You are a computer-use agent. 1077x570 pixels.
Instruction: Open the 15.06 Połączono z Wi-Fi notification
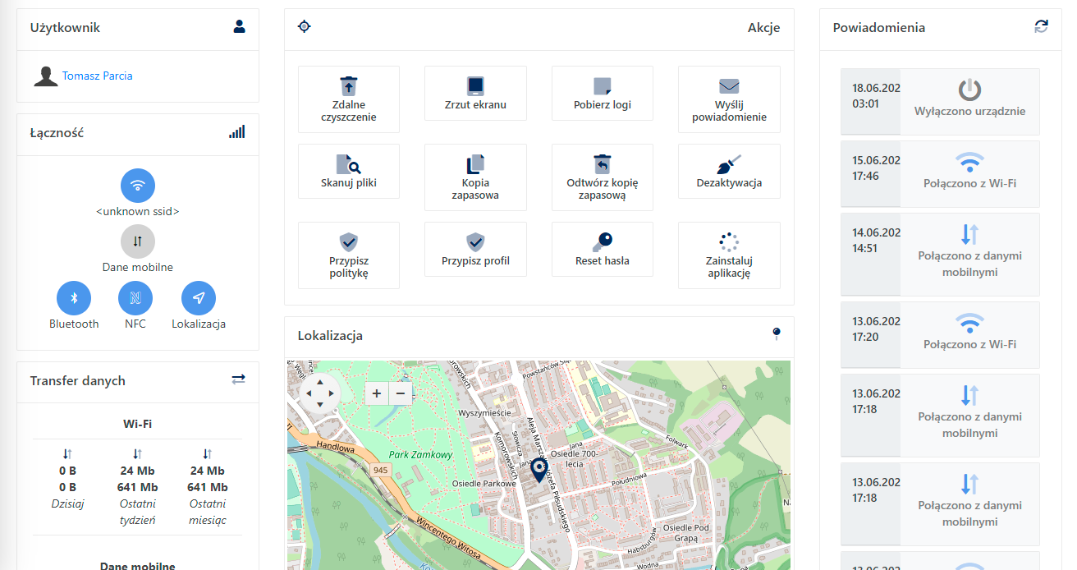(940, 174)
